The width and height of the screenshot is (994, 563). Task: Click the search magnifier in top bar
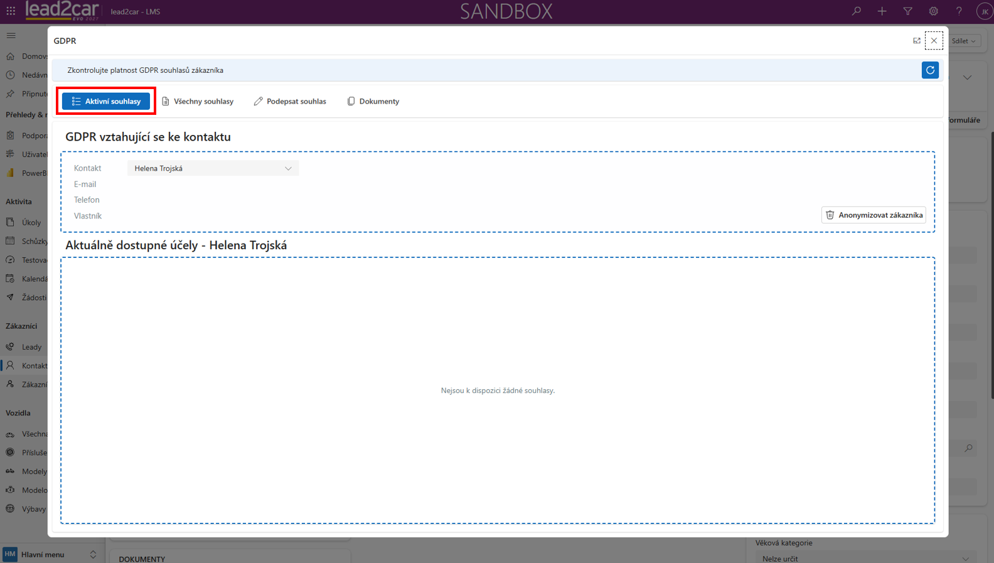857,11
